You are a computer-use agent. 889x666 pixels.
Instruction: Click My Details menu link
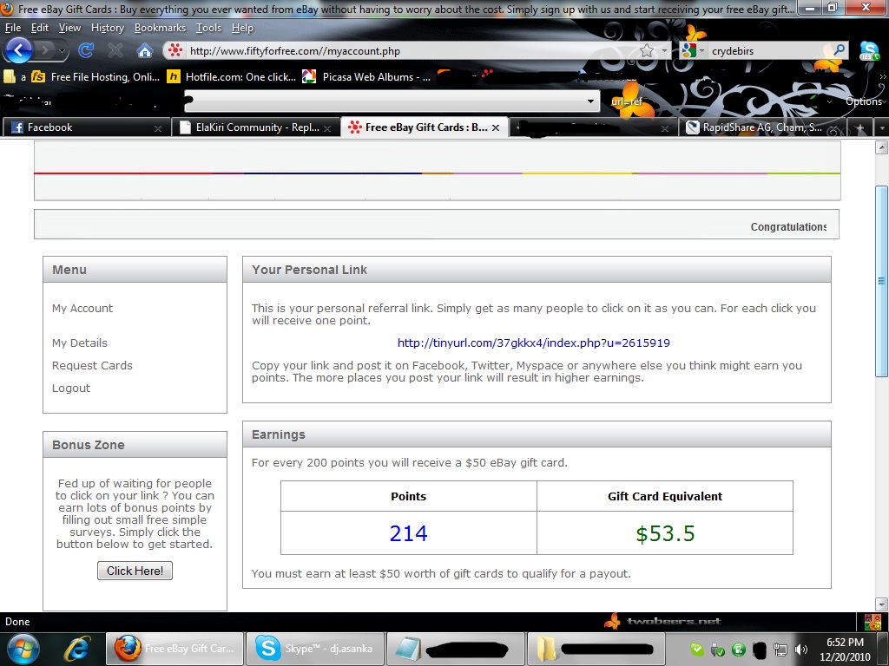(x=79, y=343)
